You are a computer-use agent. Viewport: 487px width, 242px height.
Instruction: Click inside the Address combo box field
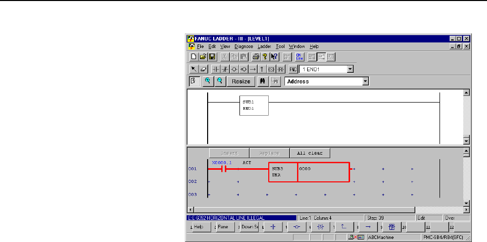(323, 81)
